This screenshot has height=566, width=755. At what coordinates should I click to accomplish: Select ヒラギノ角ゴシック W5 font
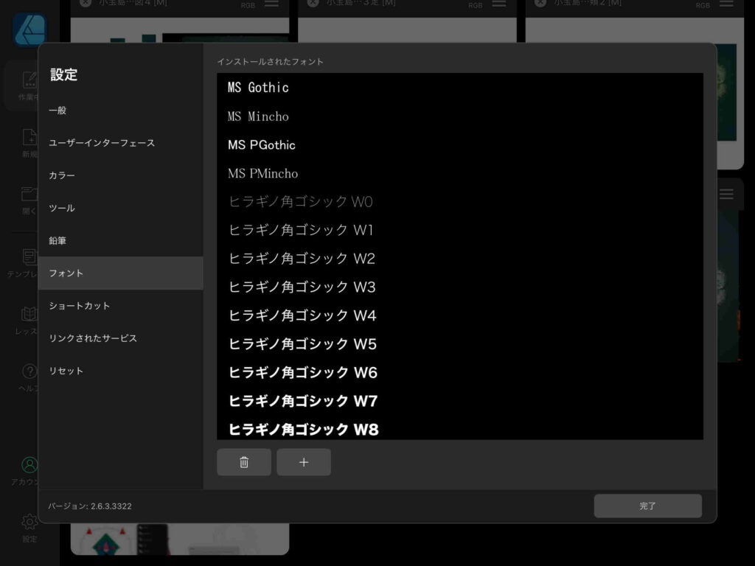[460, 343]
